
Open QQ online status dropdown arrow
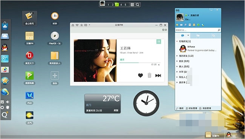[x=188, y=15]
